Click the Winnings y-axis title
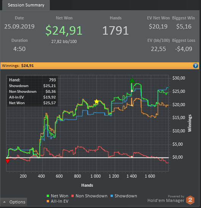Screen dimensions: 201x208 [190, 123]
